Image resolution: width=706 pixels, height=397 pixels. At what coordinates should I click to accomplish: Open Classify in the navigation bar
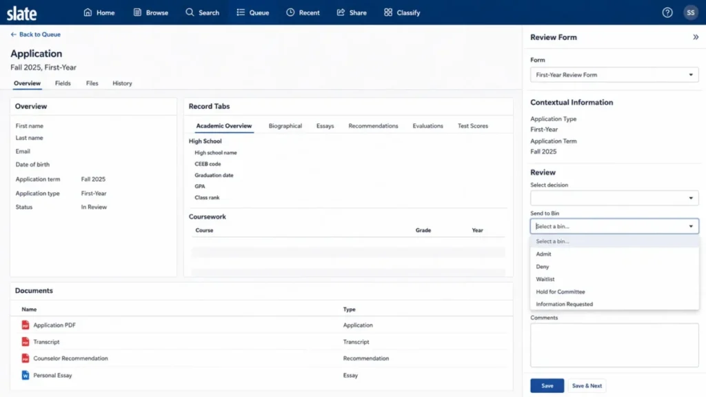(x=402, y=12)
